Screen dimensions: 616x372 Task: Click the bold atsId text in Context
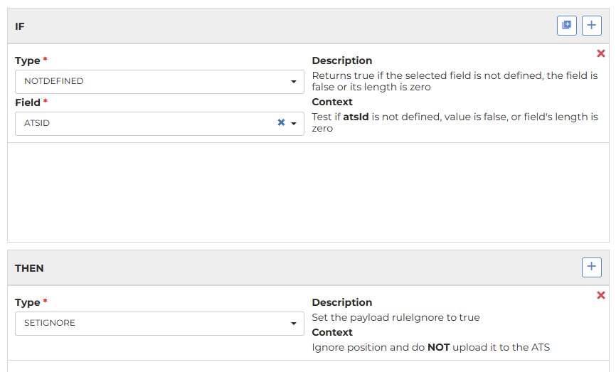coord(356,117)
